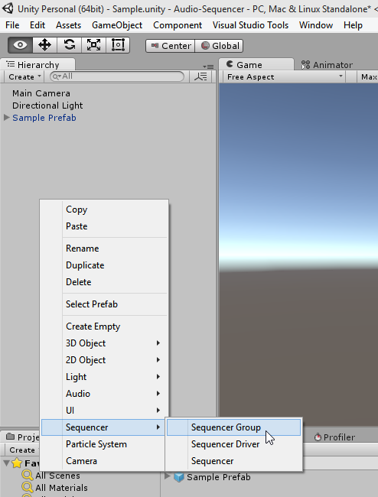Choose Create Empty in context menu
The image size is (378, 497).
tap(105, 326)
